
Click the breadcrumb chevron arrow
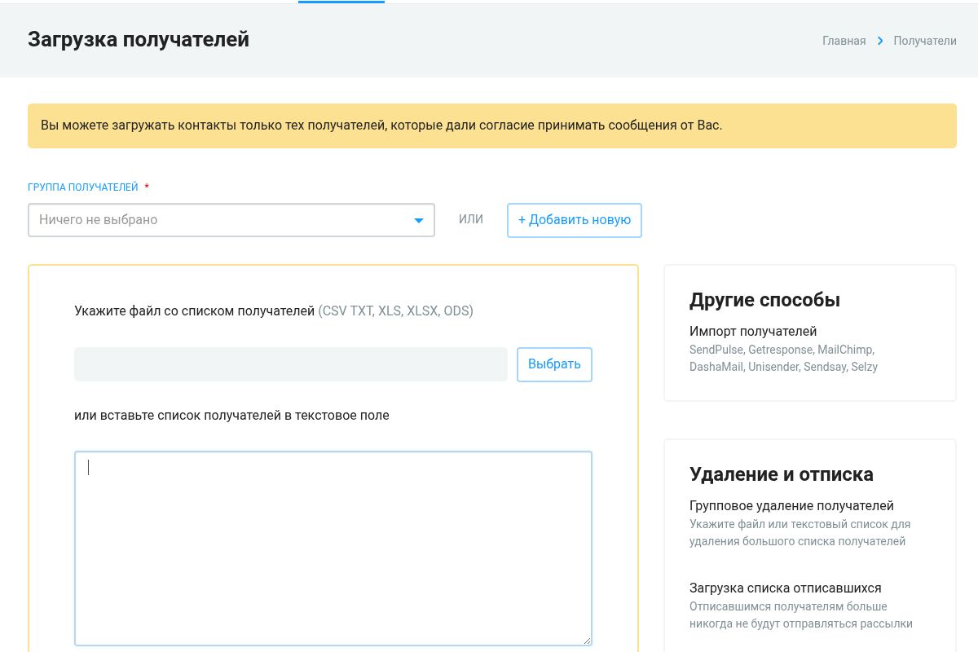click(880, 41)
